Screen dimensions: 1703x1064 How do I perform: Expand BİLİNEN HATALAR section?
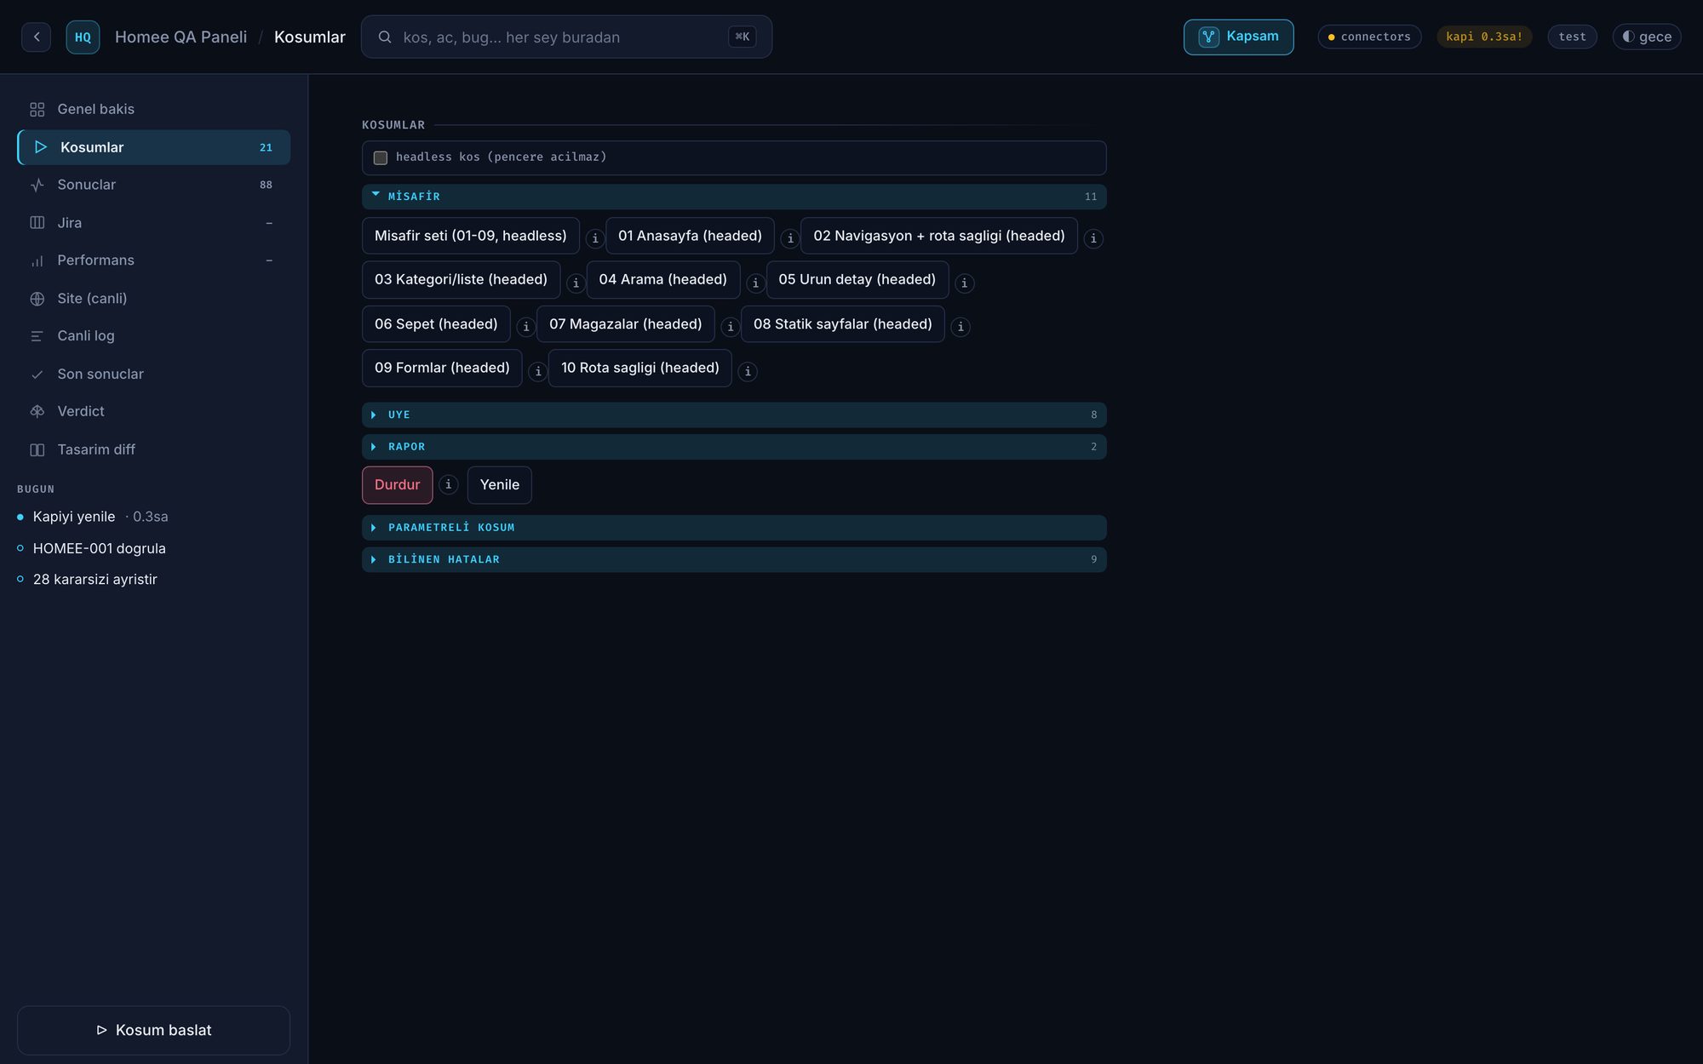pos(734,559)
